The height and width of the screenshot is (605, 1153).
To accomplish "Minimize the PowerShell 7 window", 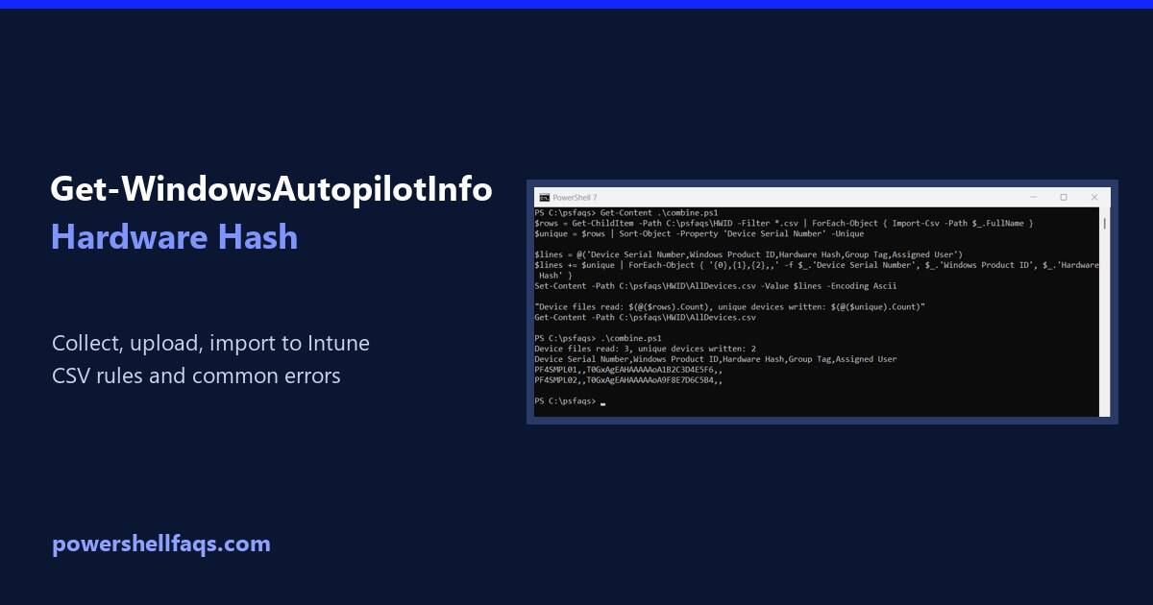I will (x=1033, y=197).
